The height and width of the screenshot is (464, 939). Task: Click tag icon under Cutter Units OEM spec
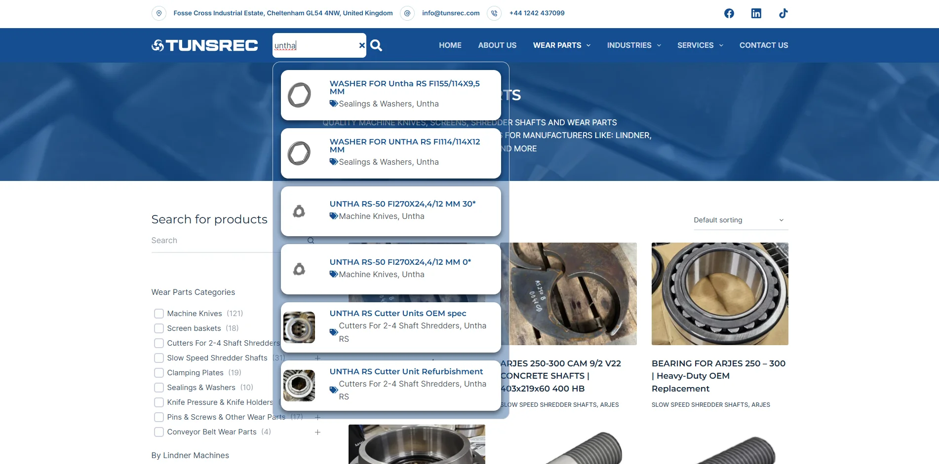tap(334, 332)
